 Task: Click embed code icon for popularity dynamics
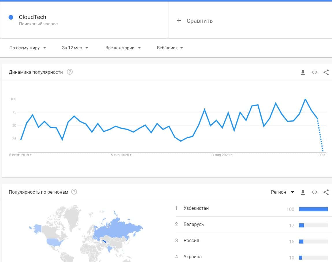point(314,72)
